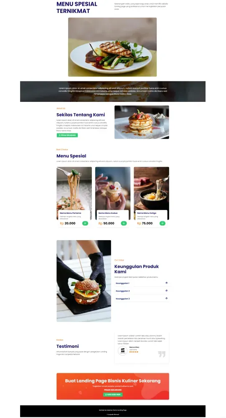Image resolution: width=226 pixels, height=418 pixels.
Task: Expand the Keunggulan 2 accordion item
Action: tap(142, 291)
